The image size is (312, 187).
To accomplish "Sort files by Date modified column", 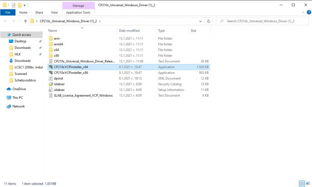I will [x=129, y=30].
